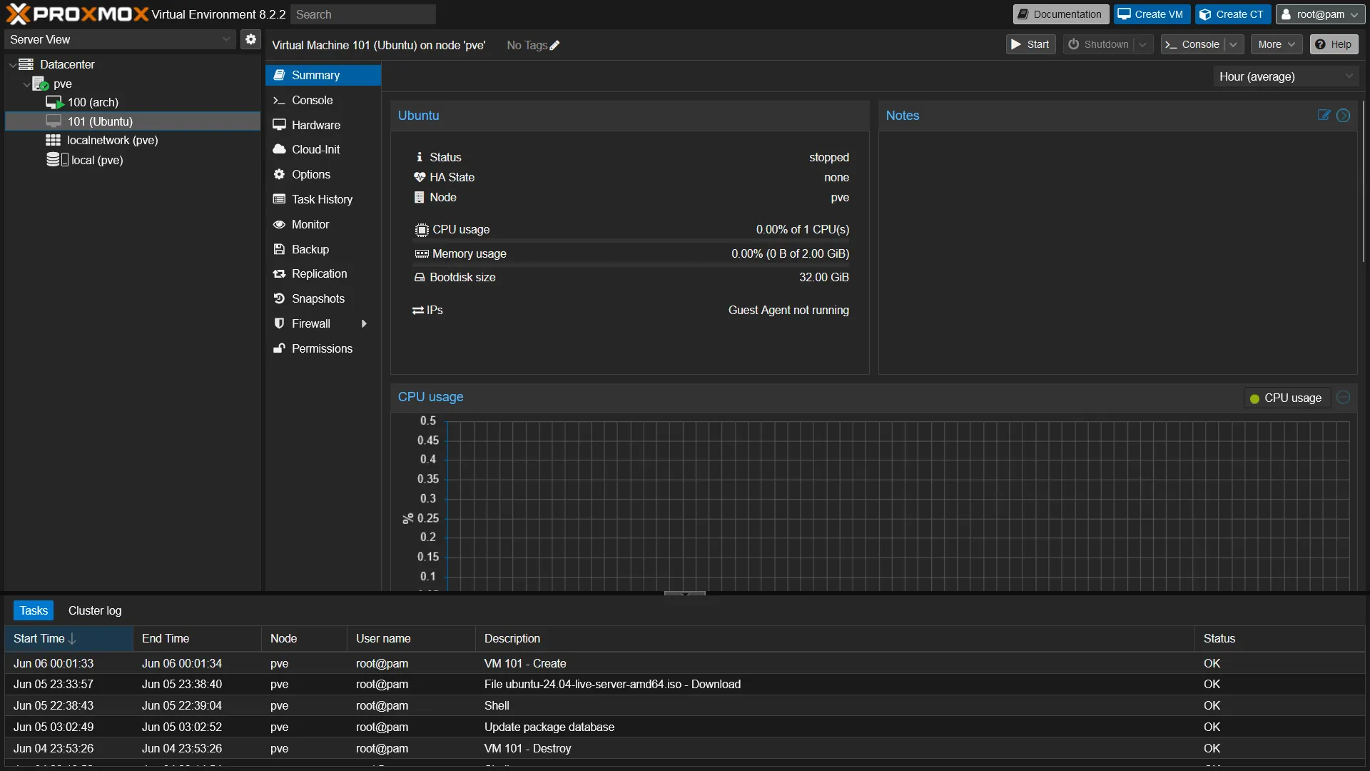The image size is (1370, 771).
Task: Select VM 101 (Ubuntu) in the tree
Action: (133, 121)
